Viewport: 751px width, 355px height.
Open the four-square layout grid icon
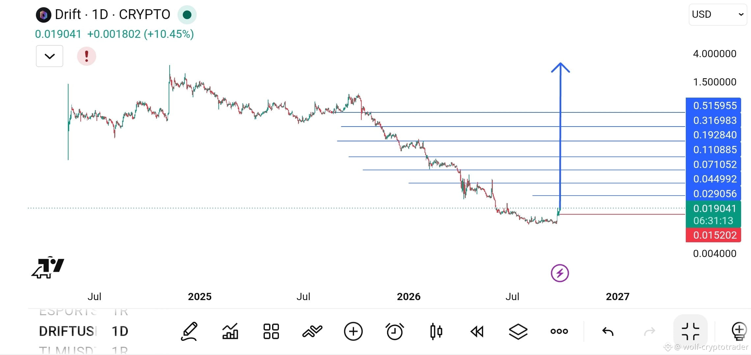pos(271,331)
